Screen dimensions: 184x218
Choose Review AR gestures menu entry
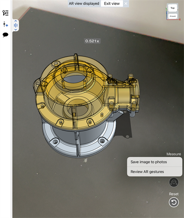[154, 172]
